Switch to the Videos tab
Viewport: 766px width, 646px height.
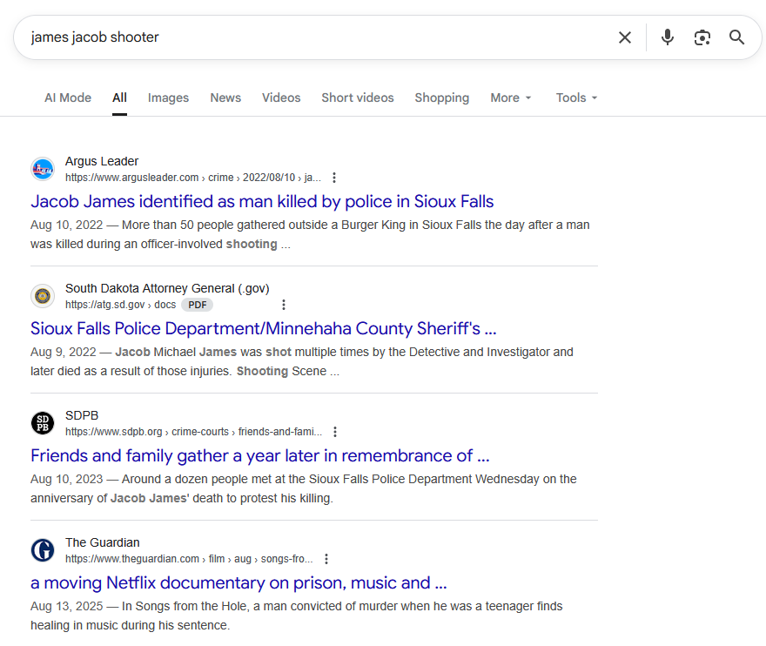pos(281,98)
